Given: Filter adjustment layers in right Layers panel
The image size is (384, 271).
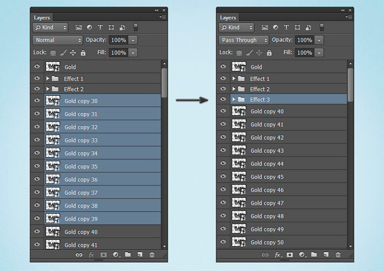Looking at the screenshot, I should pyautogui.click(x=276, y=27).
